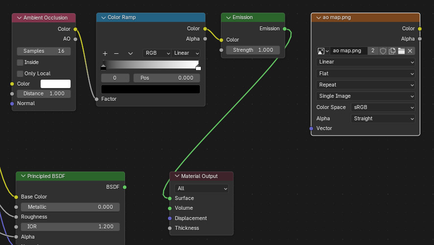The height and width of the screenshot is (245, 434).
Task: Select the ao map.png node header
Action: pyautogui.click(x=365, y=18)
